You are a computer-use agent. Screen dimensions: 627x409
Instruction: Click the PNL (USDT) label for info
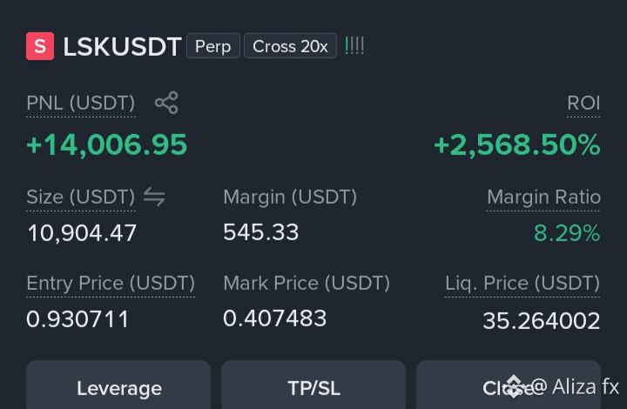(80, 103)
